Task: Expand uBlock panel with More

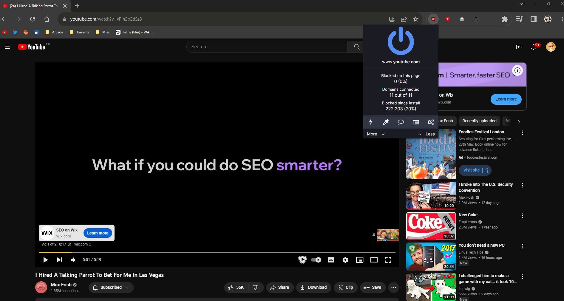Action: (x=375, y=134)
